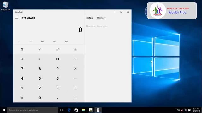Click the reciprocal 1/x key
This screenshot has height=113, width=202.
coord(75,49)
